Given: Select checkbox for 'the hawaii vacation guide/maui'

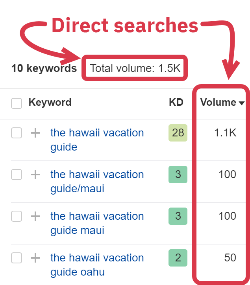Looking at the screenshot, I should [17, 175].
